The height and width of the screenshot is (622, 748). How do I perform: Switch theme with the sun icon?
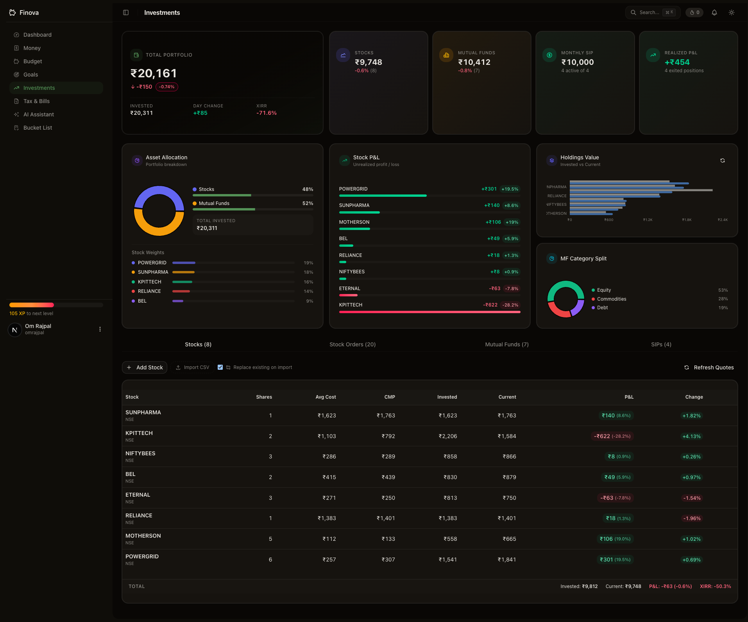[x=731, y=12]
